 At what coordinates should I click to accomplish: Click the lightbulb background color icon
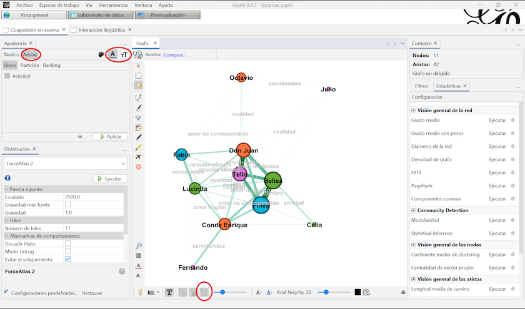141,292
